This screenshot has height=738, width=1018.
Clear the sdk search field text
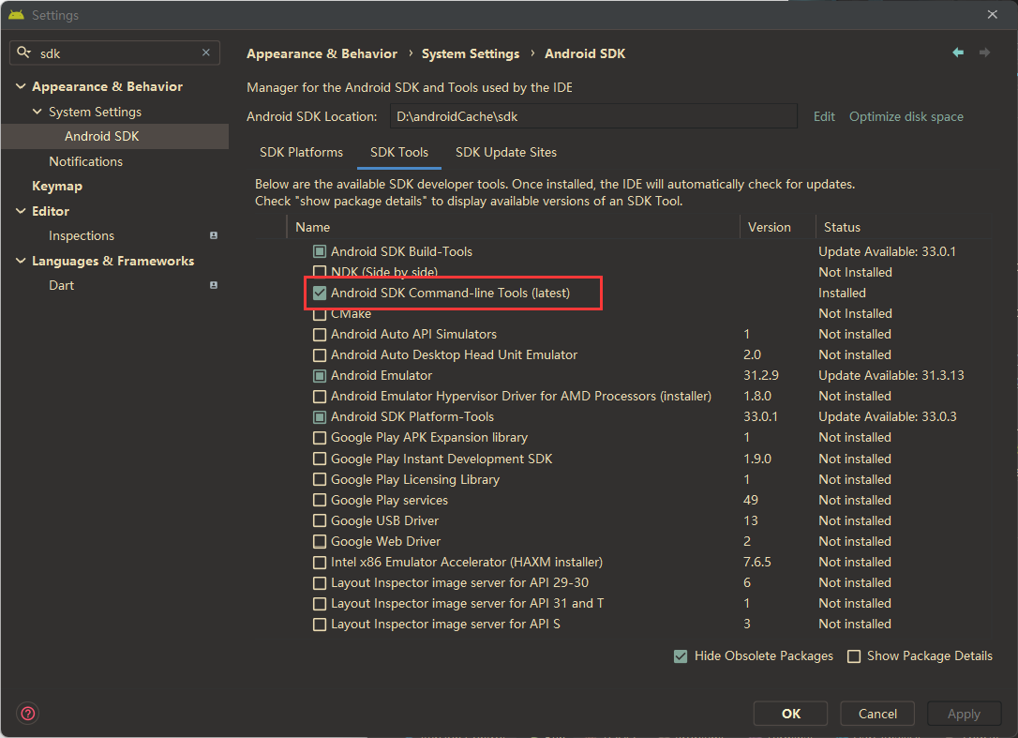click(x=206, y=53)
